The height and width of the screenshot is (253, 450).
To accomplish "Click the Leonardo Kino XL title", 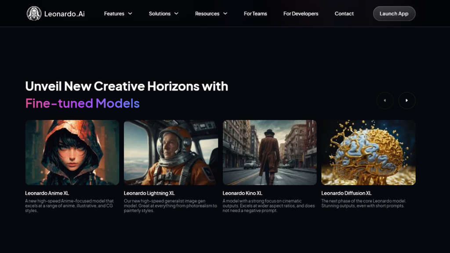I will (242, 193).
